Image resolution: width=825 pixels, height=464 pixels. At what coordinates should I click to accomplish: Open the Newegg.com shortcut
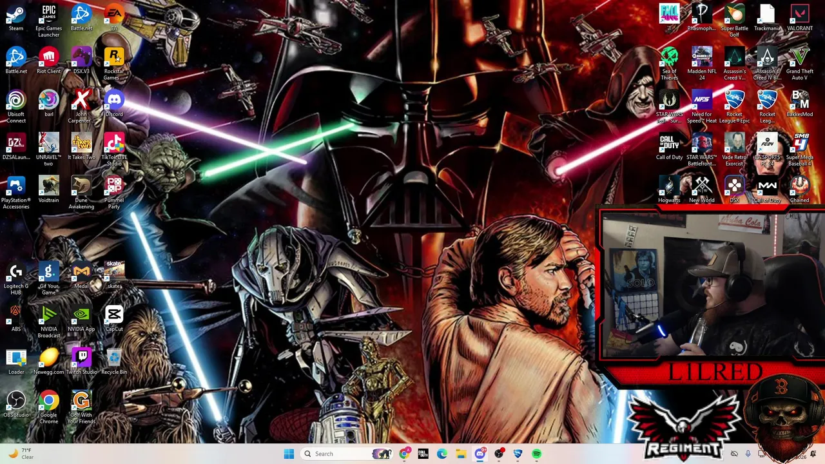[48, 362]
